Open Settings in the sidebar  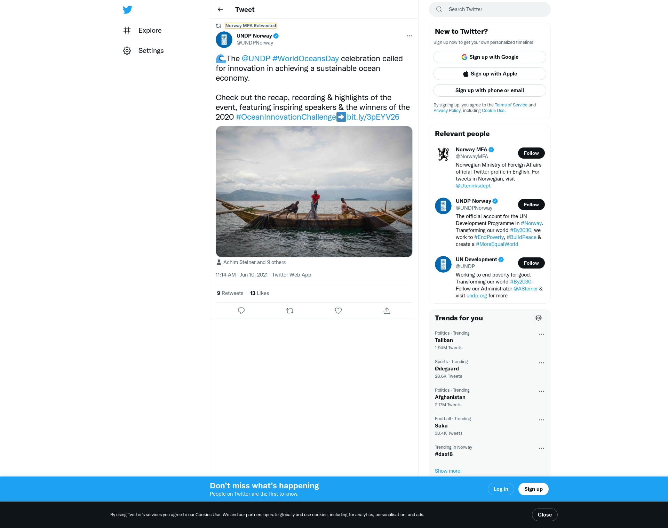click(x=151, y=50)
